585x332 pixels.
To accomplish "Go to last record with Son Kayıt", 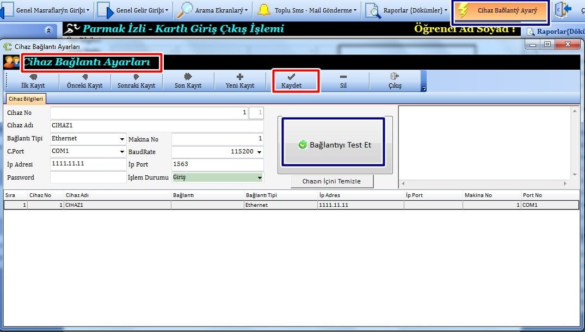I will pyautogui.click(x=188, y=81).
